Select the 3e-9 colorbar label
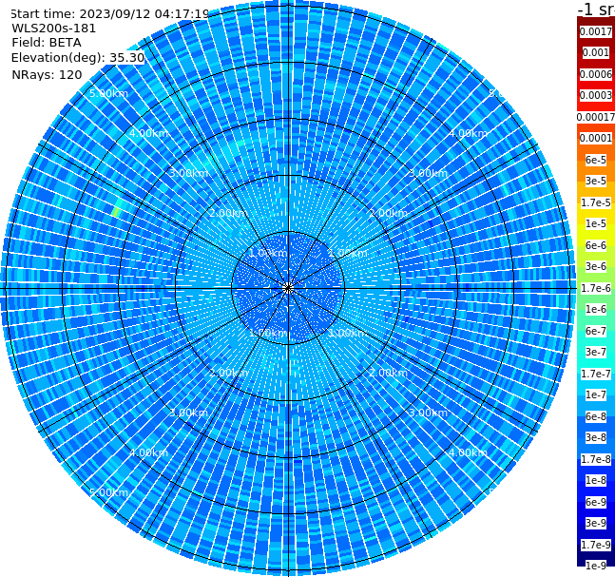This screenshot has width=615, height=577. coord(596,523)
